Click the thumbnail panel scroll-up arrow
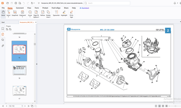 tap(35, 34)
